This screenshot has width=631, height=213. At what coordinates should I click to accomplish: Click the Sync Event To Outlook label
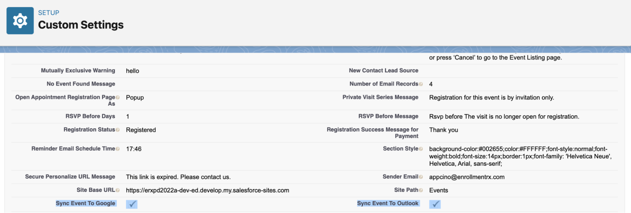point(388,204)
